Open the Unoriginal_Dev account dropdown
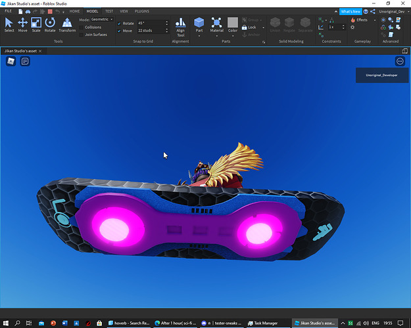 point(394,12)
